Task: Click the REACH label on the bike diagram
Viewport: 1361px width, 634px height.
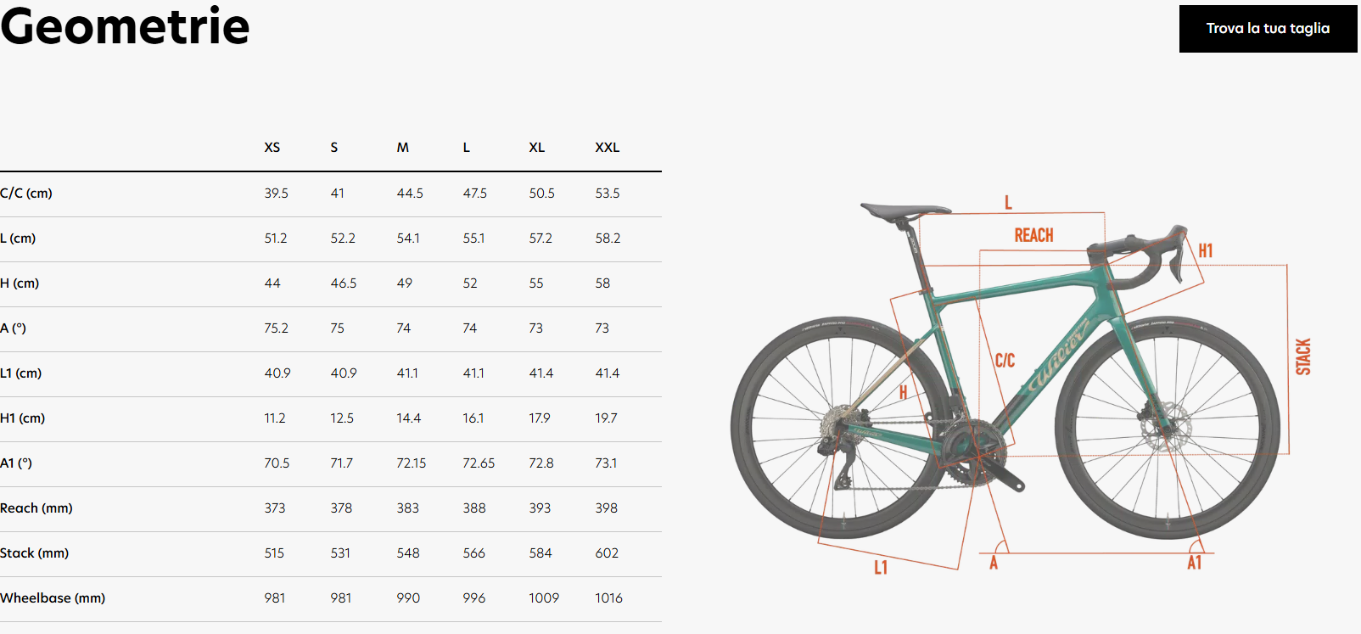Action: tap(1033, 235)
